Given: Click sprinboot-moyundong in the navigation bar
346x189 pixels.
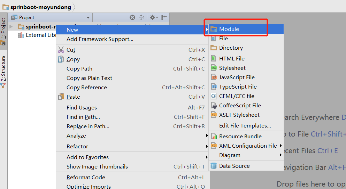Looking at the screenshot, I should (x=40, y=7).
